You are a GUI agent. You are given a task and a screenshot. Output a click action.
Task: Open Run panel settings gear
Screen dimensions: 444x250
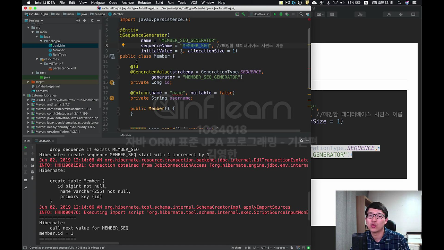301,141
